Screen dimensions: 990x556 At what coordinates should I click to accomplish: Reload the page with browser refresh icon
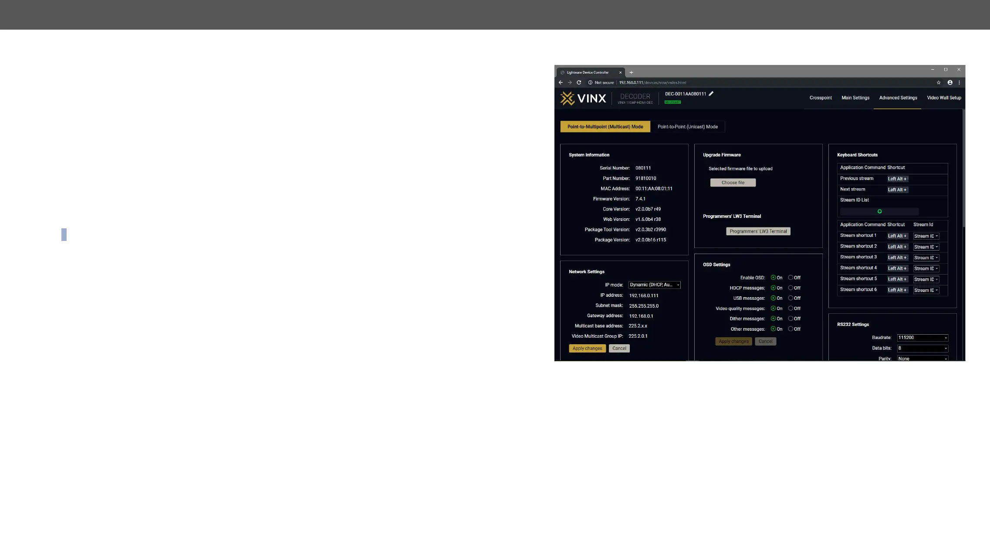579,82
